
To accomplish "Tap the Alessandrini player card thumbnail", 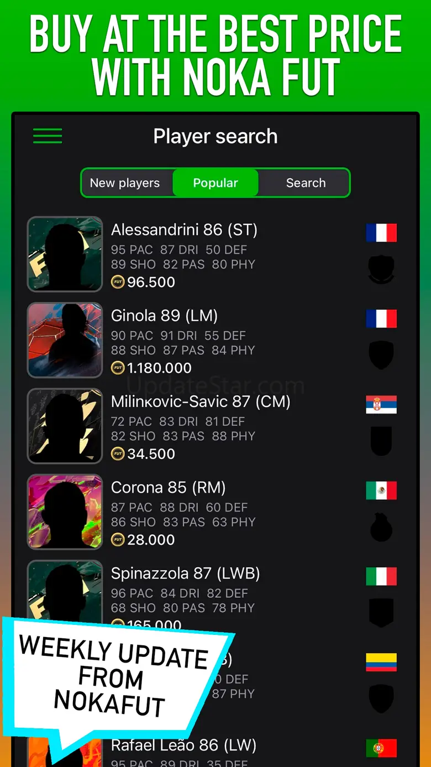I will click(x=65, y=254).
